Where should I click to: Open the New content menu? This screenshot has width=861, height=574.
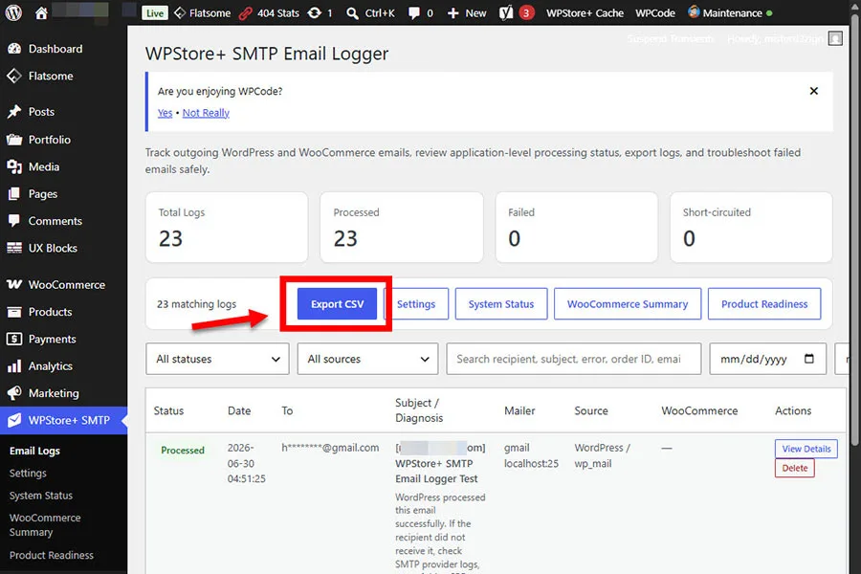pos(467,13)
